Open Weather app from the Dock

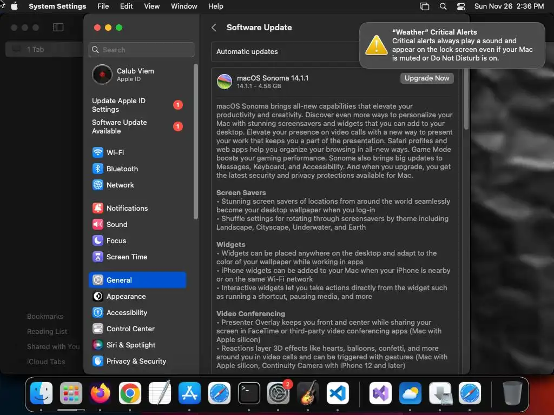410,393
